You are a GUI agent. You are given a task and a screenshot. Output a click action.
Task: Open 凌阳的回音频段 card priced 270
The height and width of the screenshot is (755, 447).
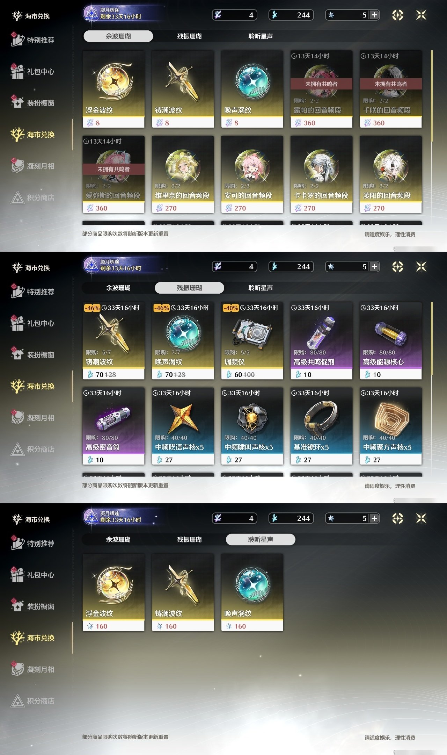[x=391, y=174]
